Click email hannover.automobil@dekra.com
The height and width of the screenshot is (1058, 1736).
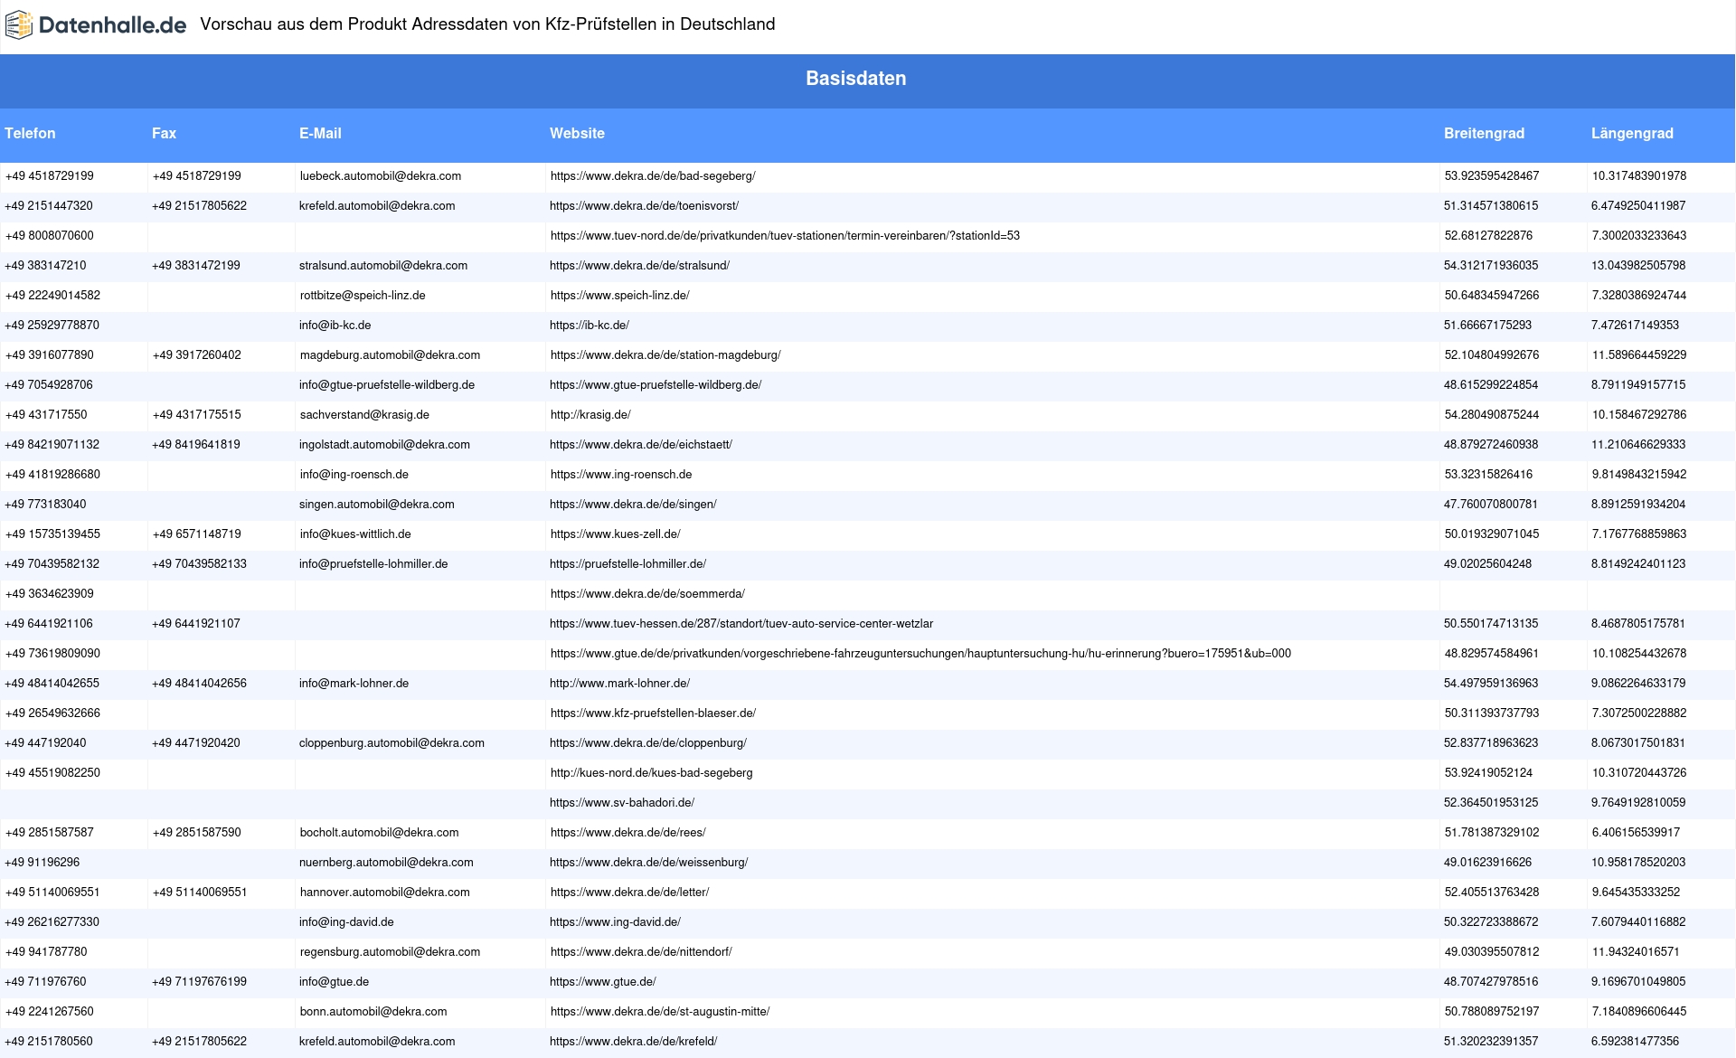pyautogui.click(x=385, y=893)
